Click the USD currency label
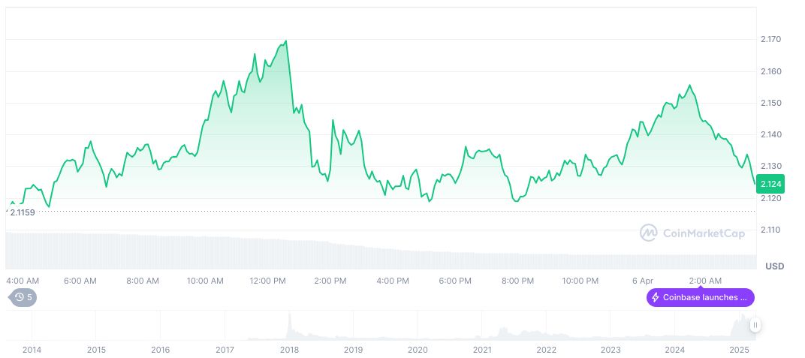This screenshot has width=805, height=358. [x=774, y=266]
